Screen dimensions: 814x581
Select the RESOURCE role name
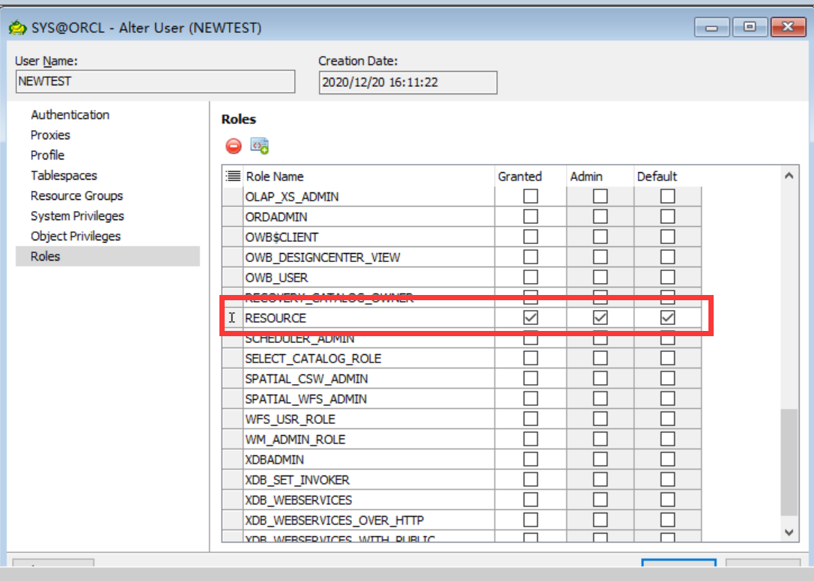(x=276, y=318)
